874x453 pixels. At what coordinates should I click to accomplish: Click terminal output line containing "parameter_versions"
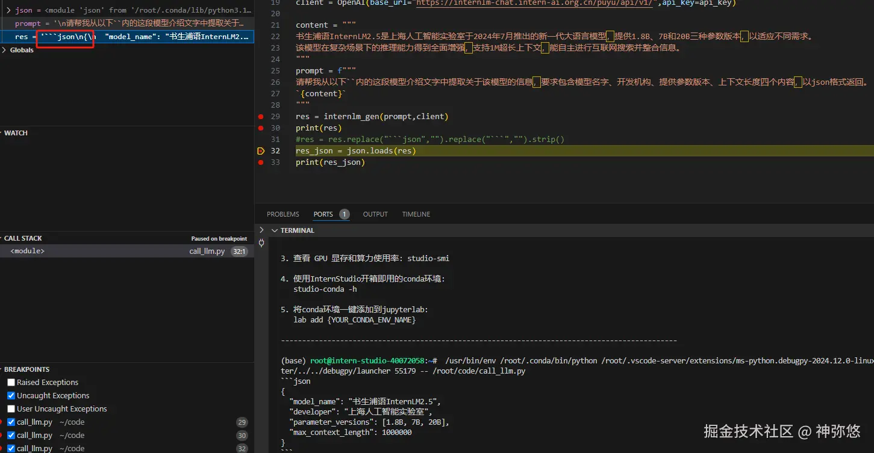coord(369,422)
